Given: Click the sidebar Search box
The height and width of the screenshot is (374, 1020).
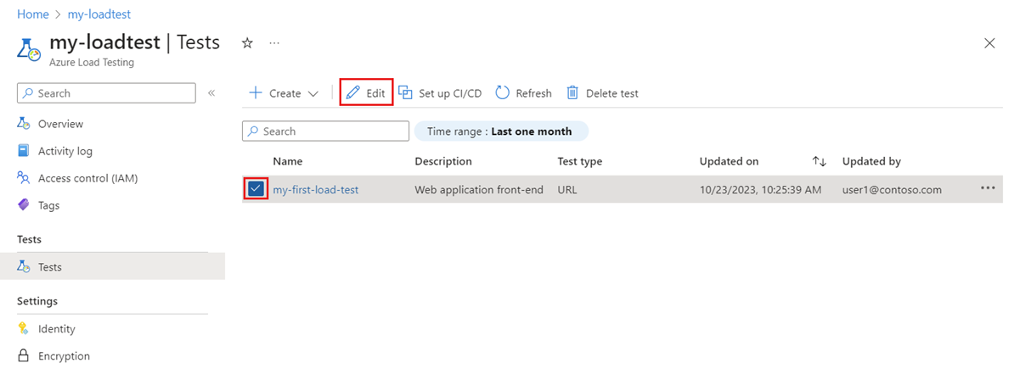Looking at the screenshot, I should (114, 93).
